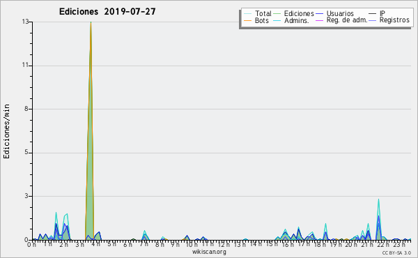Viewport: 418px width, 258px height.
Task: Click the x-axis label '7 h'
Action: tap(144, 244)
